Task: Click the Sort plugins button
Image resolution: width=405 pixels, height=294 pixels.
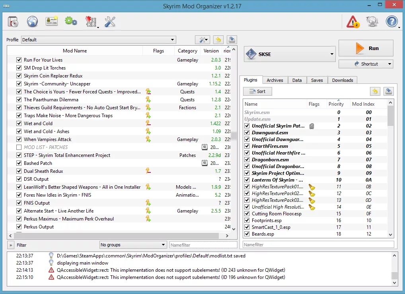Action: tap(257, 91)
